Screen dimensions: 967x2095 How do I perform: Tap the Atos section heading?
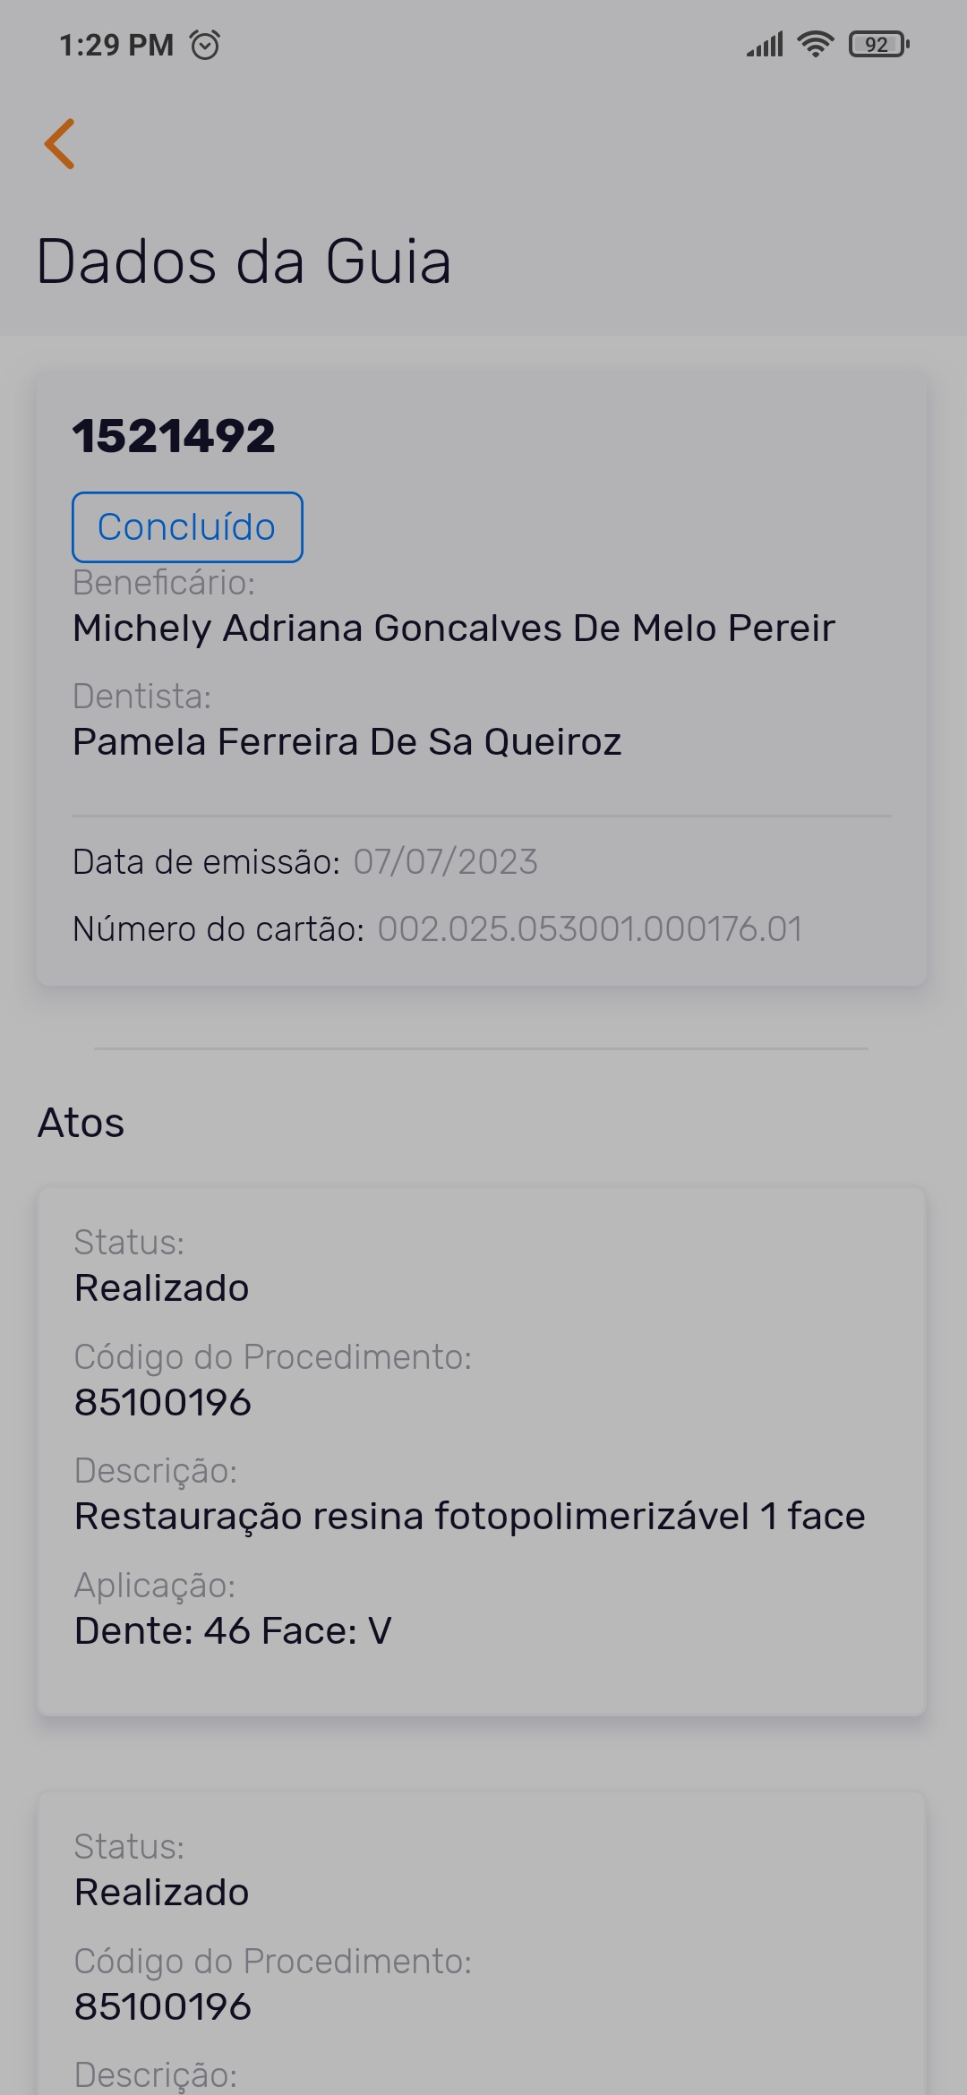81,1123
